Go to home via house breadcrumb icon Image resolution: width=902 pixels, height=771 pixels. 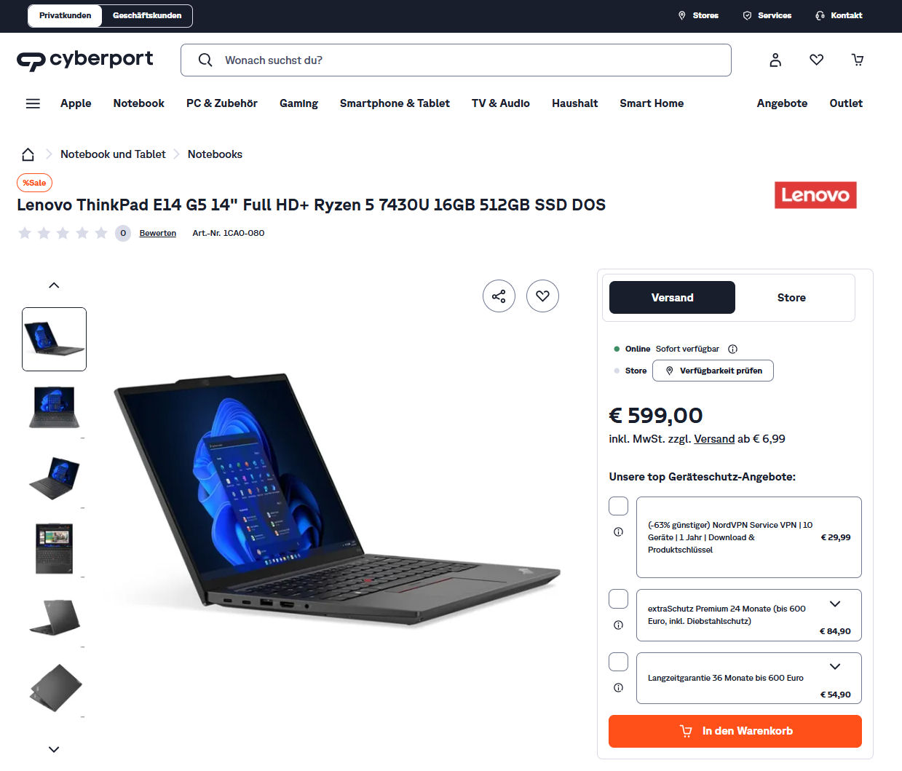(x=28, y=154)
